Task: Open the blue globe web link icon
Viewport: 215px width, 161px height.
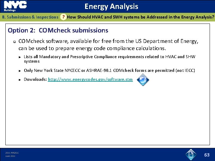Action: (x=143, y=80)
